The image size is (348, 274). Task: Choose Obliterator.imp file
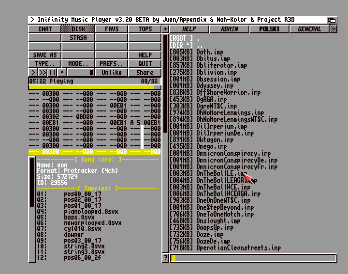tap(208, 66)
